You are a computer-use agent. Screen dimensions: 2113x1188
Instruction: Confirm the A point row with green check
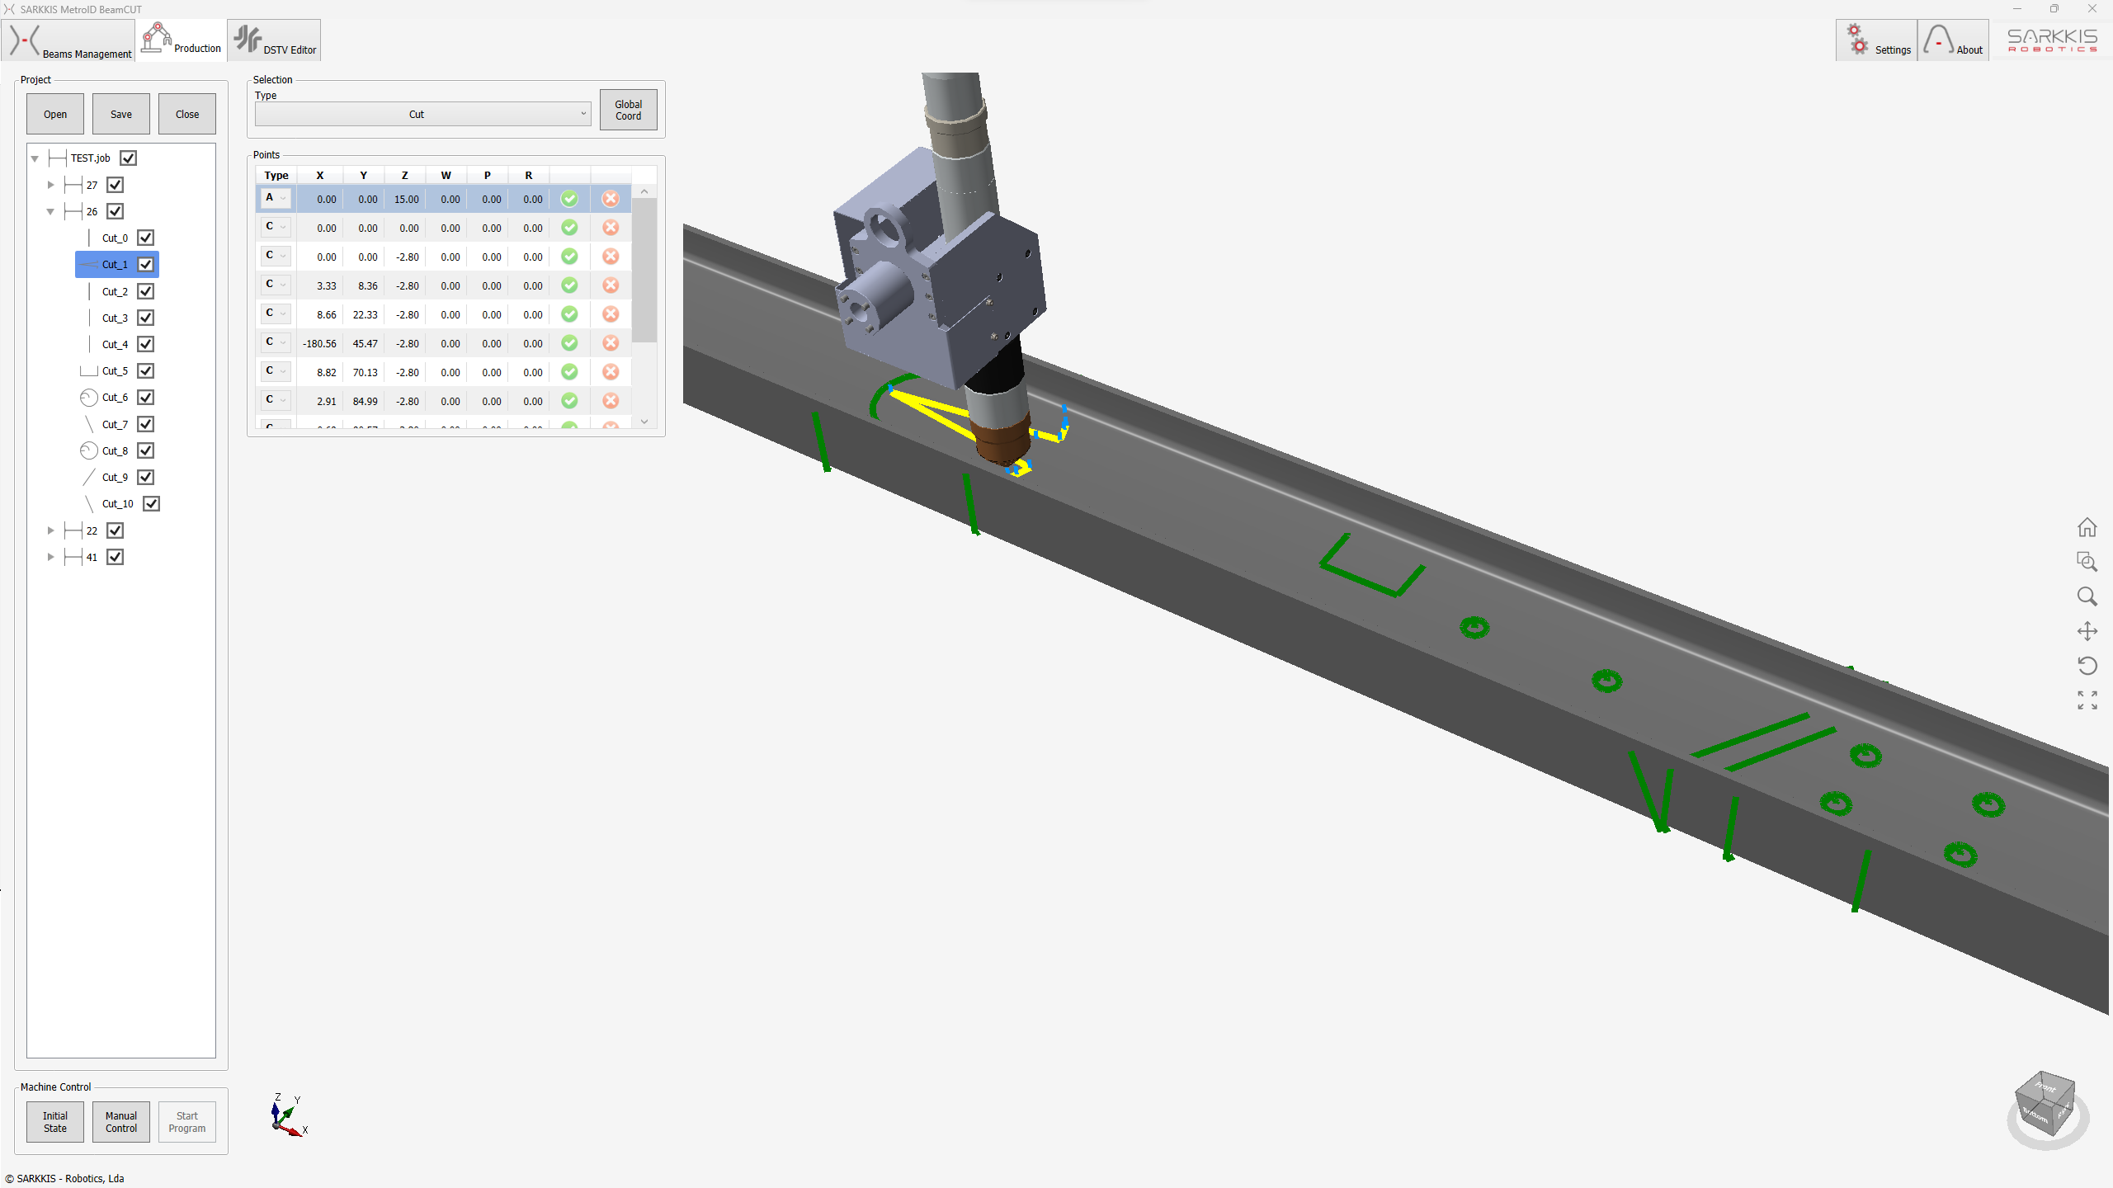pyautogui.click(x=569, y=199)
